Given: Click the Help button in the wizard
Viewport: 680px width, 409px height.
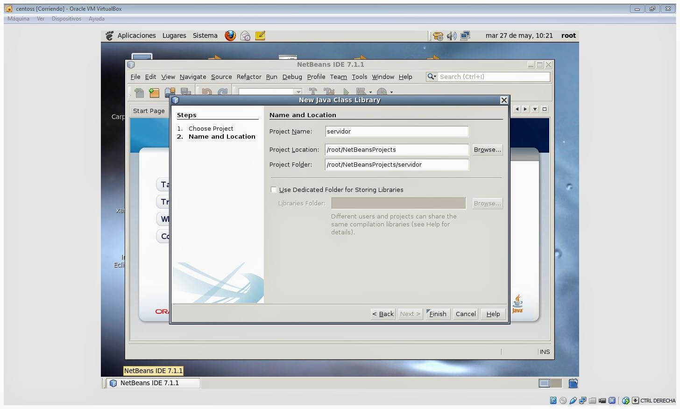Looking at the screenshot, I should (x=493, y=314).
